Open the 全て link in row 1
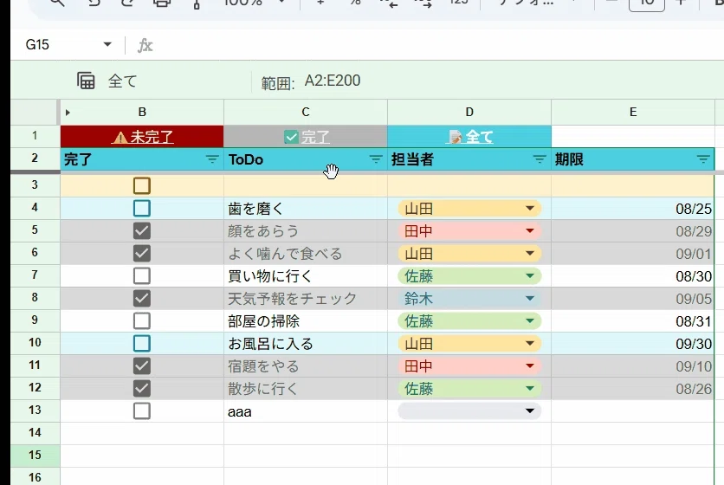Image resolution: width=724 pixels, height=485 pixels. click(469, 137)
